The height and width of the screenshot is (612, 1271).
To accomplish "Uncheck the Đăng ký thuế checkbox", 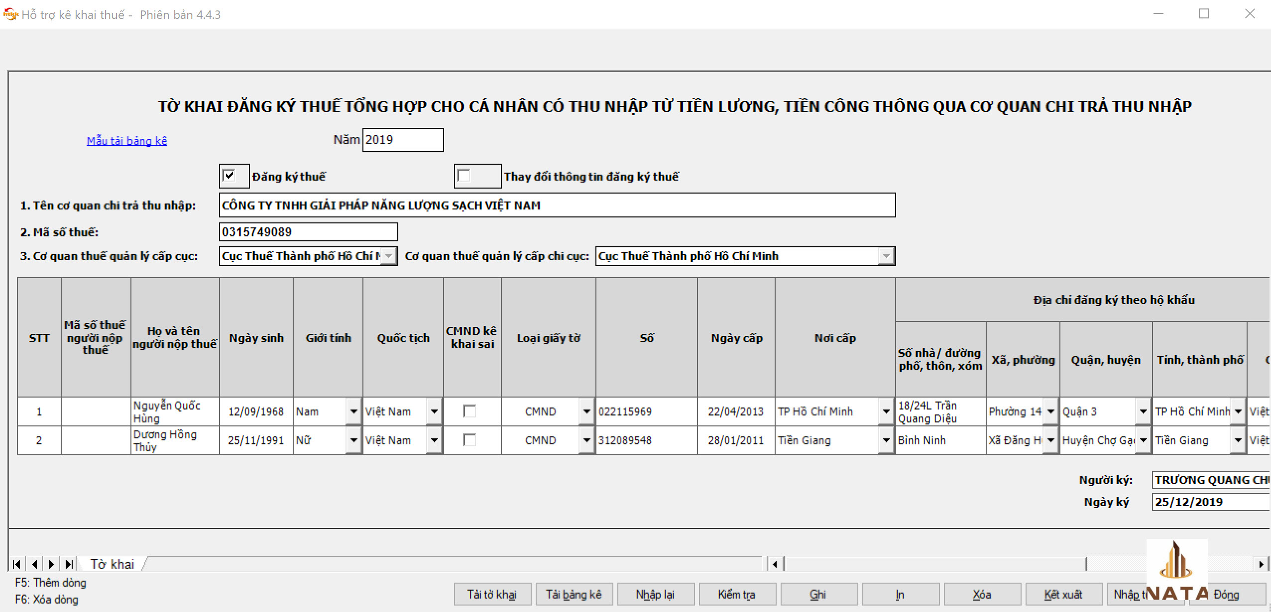I will point(229,176).
